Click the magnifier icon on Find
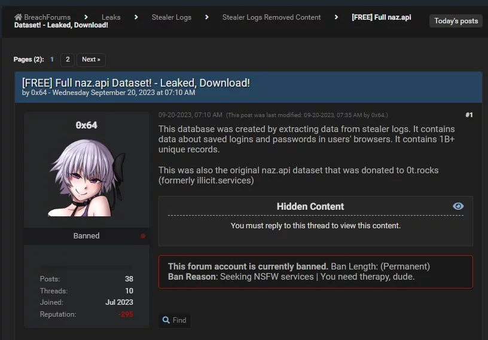488x340 pixels. tap(166, 320)
